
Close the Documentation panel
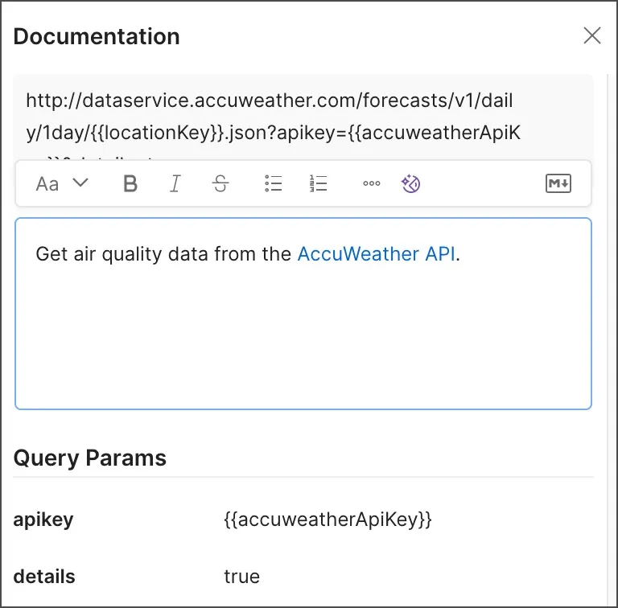pos(592,36)
